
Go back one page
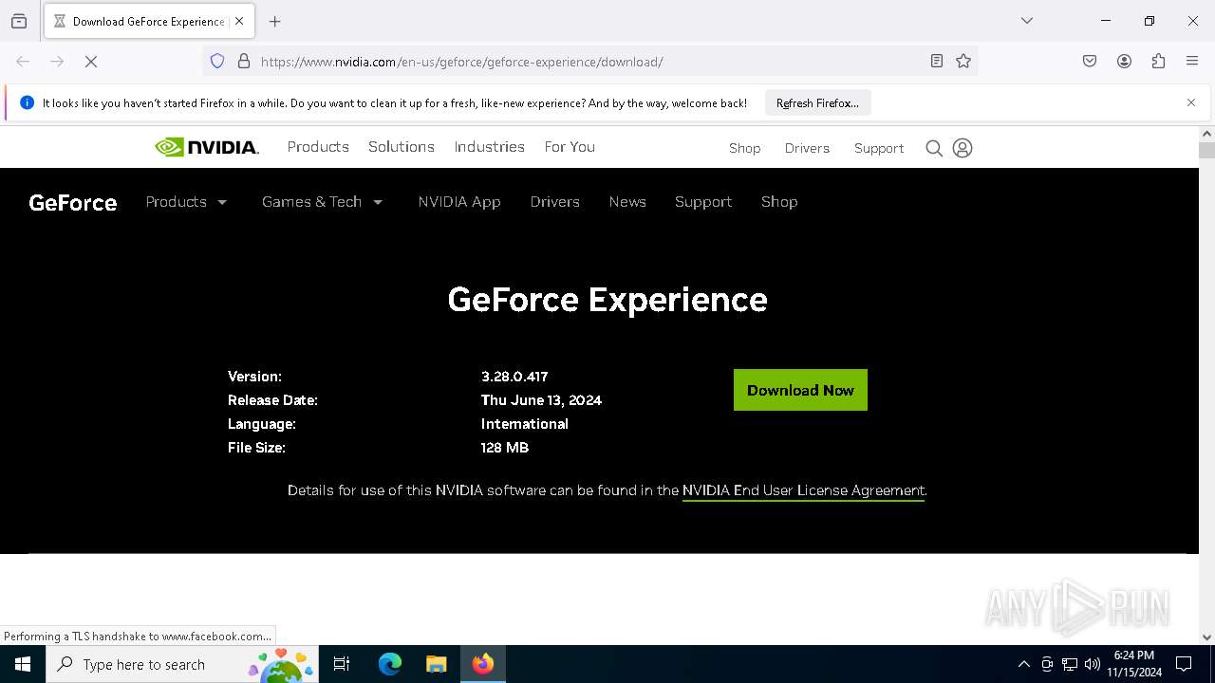click(x=23, y=62)
